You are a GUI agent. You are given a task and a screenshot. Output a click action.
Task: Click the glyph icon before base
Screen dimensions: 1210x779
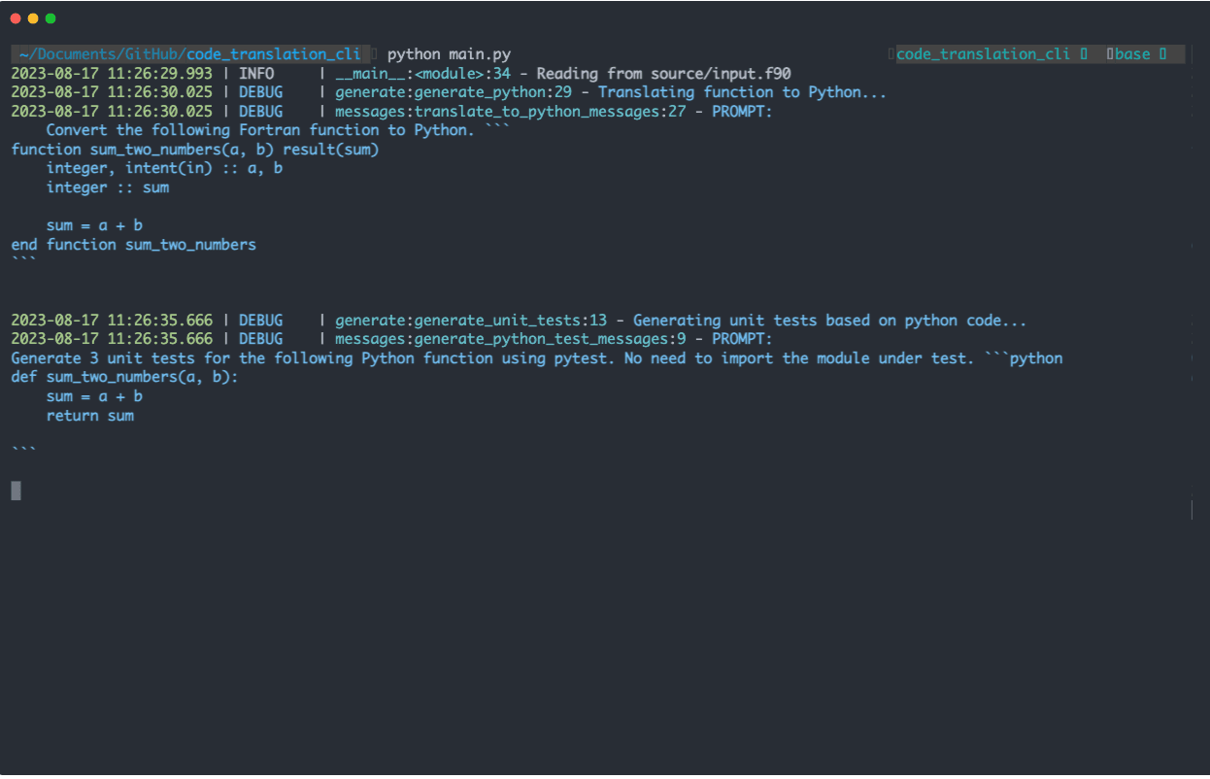1110,54
